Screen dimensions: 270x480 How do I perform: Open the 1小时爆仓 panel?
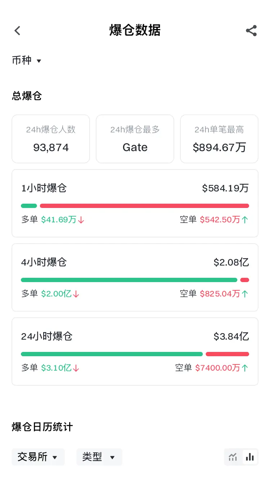point(135,203)
